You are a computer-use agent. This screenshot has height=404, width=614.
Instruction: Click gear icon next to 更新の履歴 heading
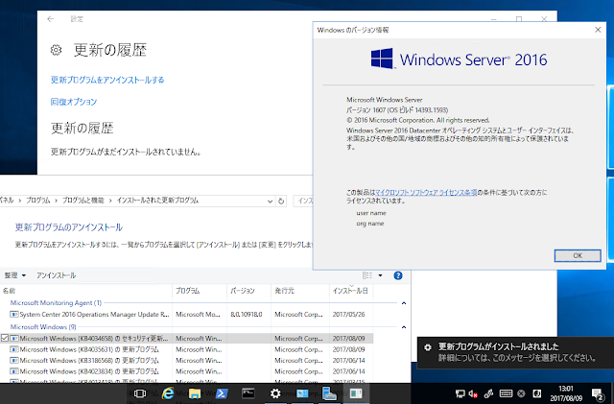point(56,50)
